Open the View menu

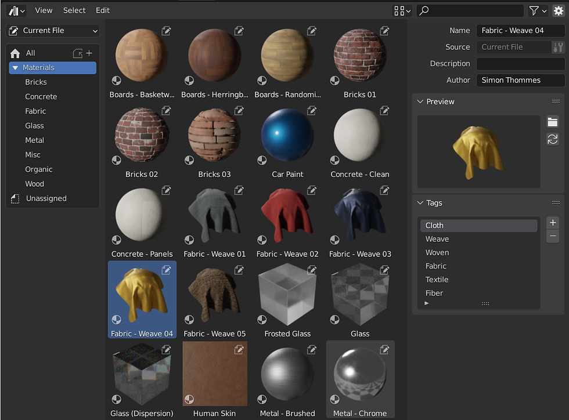(x=44, y=10)
